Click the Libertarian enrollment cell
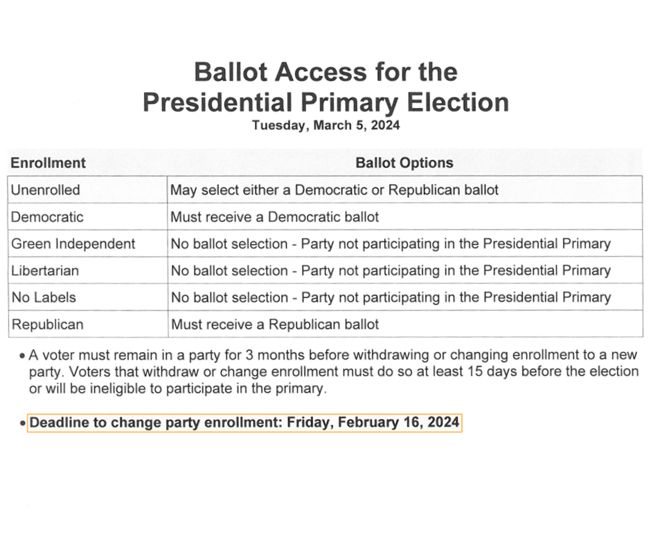The image size is (651, 545). (x=87, y=271)
